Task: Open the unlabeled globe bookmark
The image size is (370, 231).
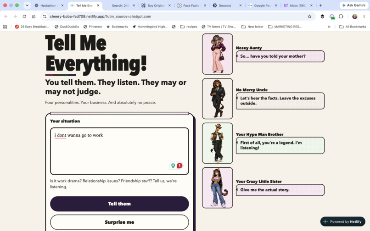Action: pos(174,27)
